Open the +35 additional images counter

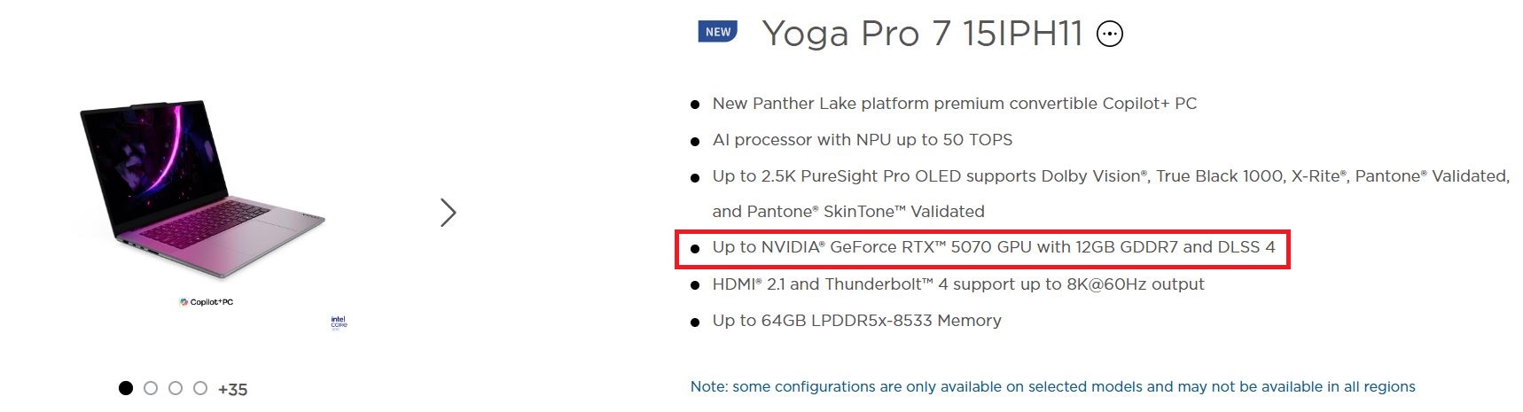point(233,389)
